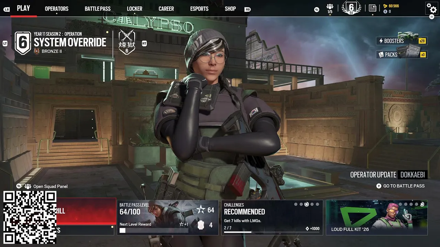Select fifth Challenges carousel dot

[317, 204]
